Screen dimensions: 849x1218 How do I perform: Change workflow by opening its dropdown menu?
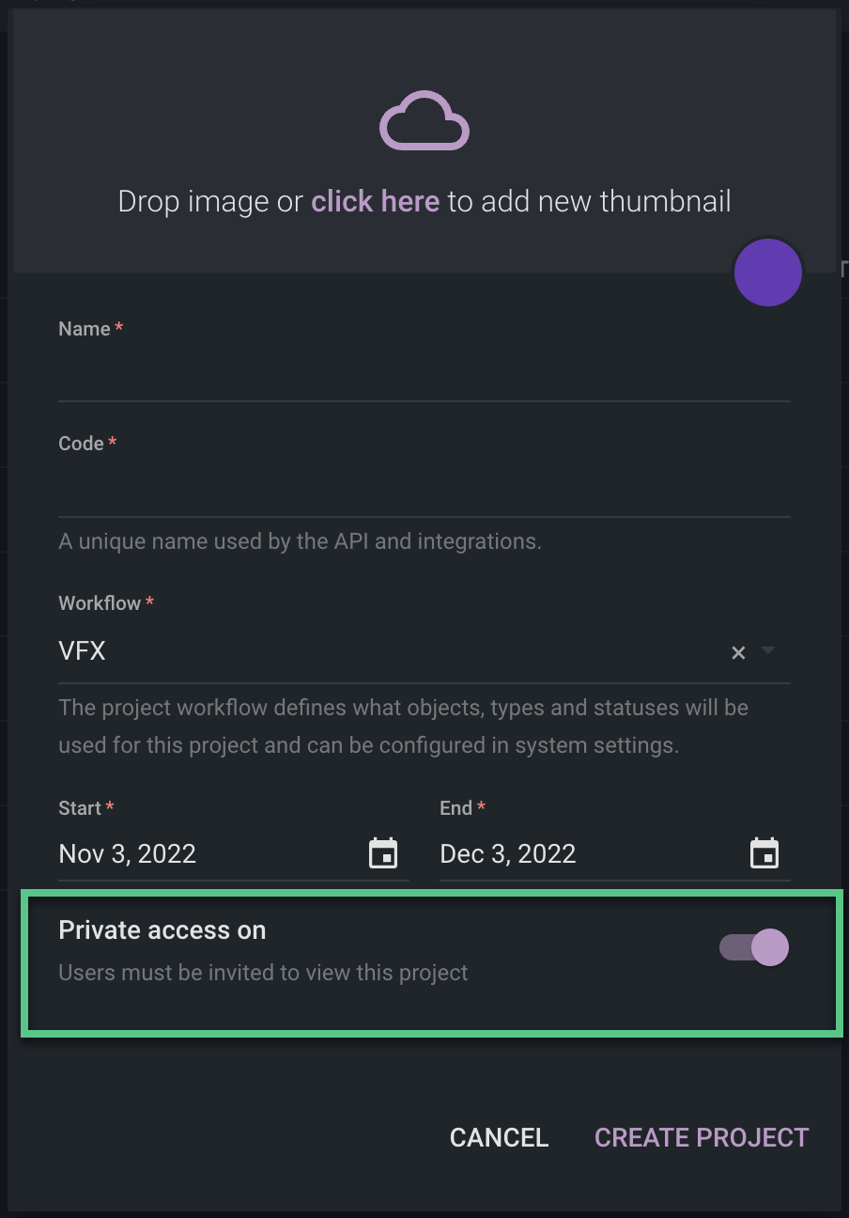[x=766, y=651]
